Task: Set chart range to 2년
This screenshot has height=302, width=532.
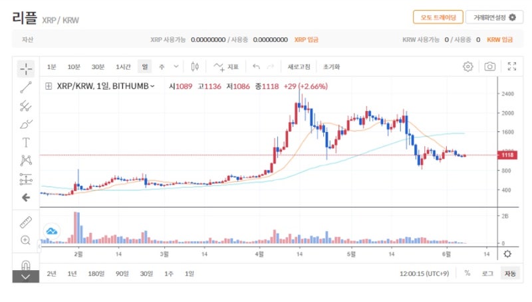Action: click(x=52, y=273)
